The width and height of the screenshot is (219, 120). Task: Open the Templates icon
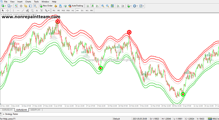click(x=141, y=6)
